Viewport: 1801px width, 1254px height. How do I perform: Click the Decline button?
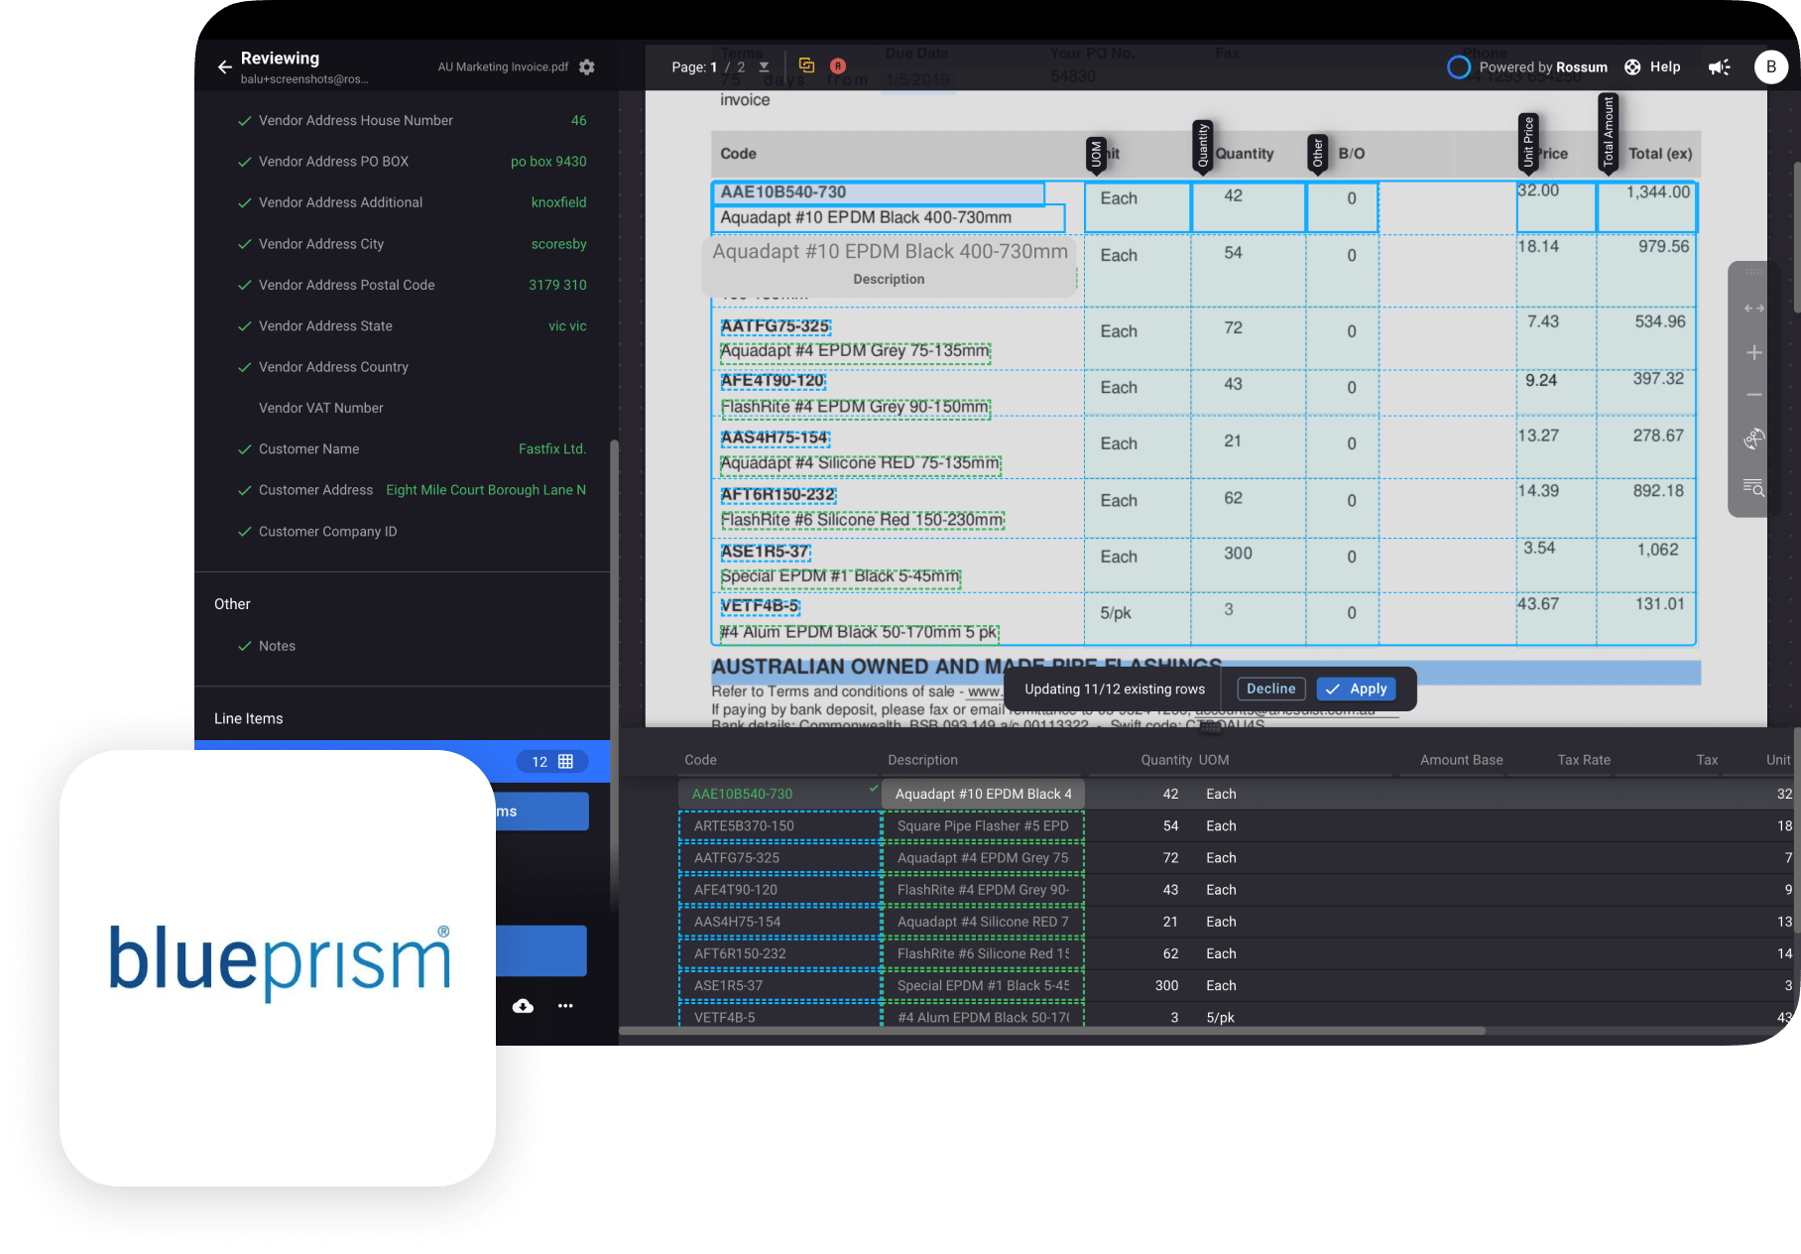(1270, 690)
